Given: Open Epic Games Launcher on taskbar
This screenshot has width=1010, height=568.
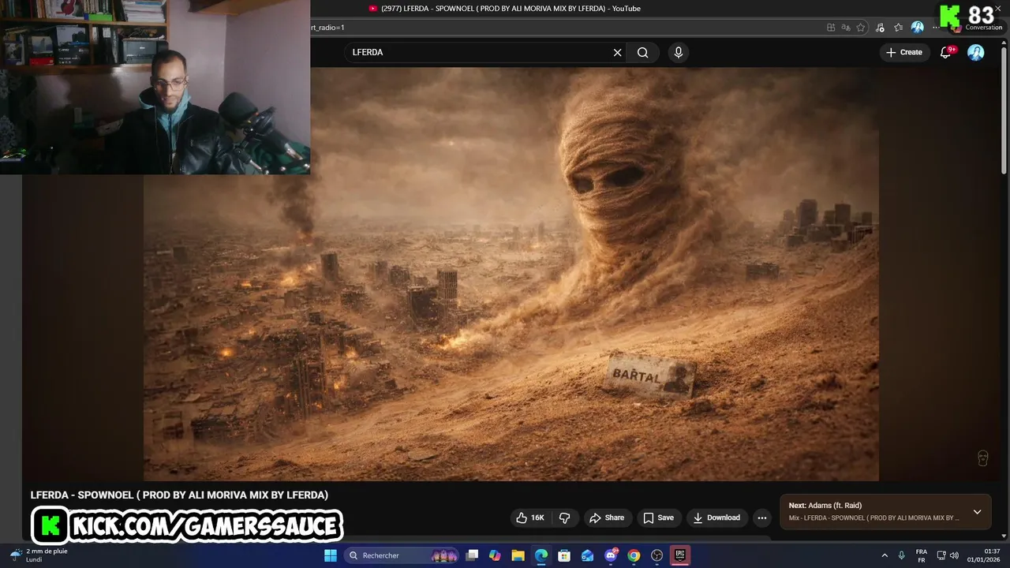Looking at the screenshot, I should 680,555.
